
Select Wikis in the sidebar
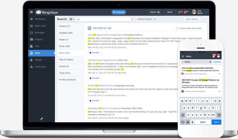(41, 53)
